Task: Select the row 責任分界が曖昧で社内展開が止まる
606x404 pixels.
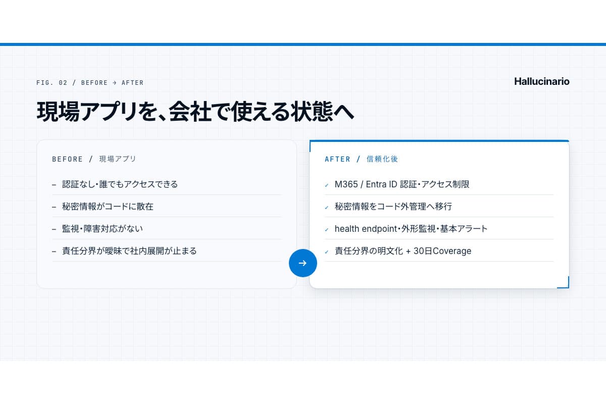Action: point(167,251)
